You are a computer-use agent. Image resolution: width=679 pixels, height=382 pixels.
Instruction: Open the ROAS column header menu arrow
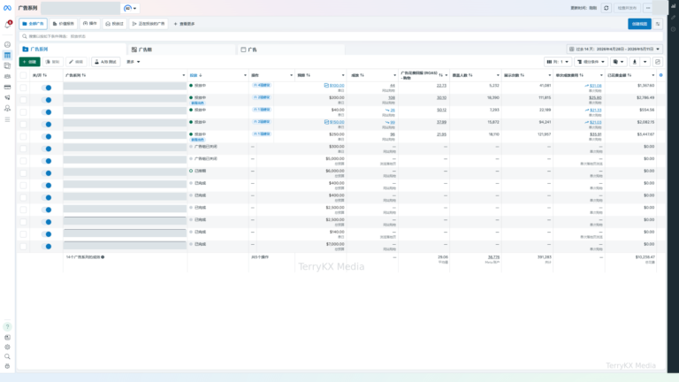(446, 75)
